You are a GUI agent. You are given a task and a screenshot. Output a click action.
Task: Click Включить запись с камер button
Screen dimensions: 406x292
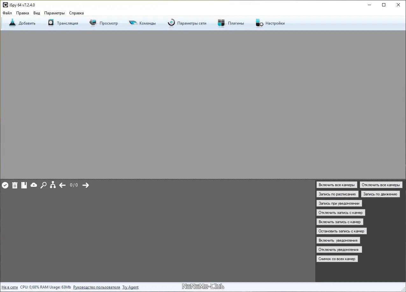point(340,222)
